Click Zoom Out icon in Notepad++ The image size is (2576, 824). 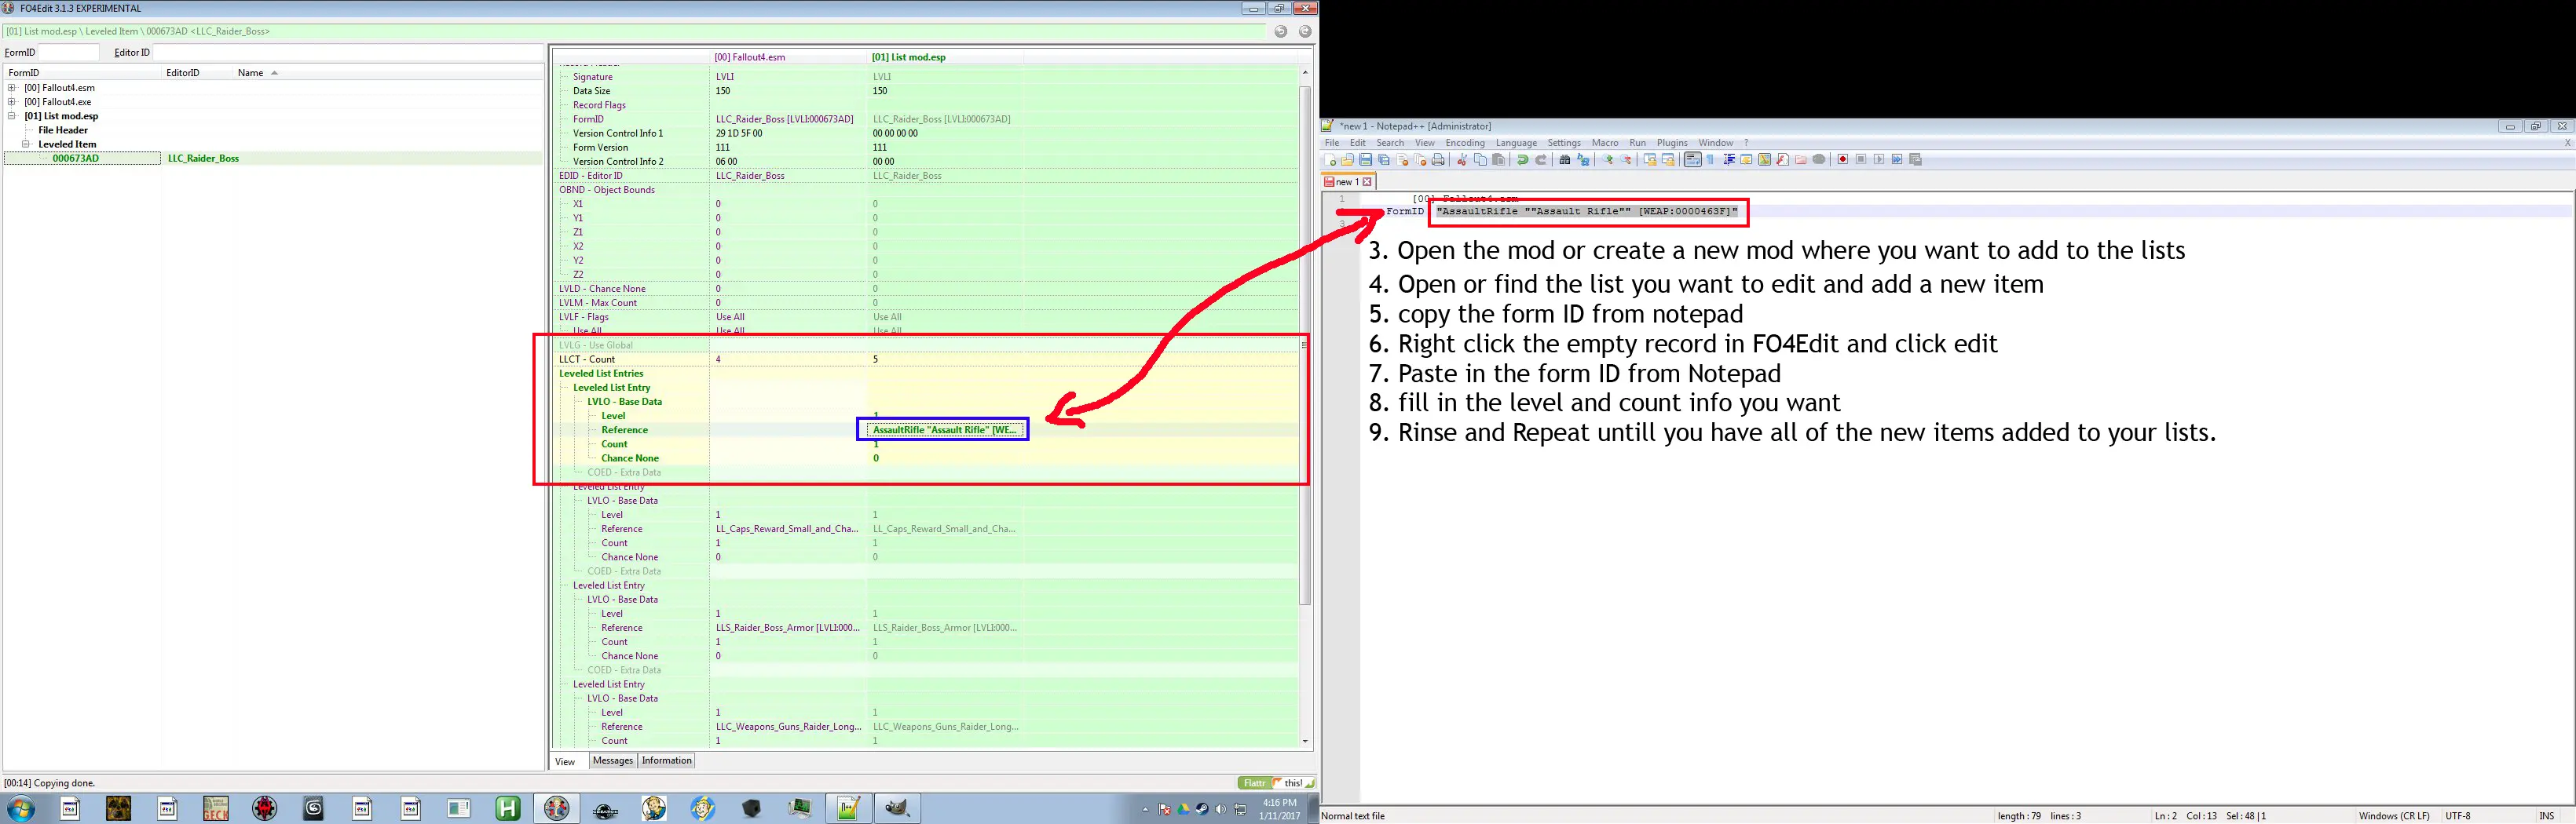pyautogui.click(x=1626, y=160)
